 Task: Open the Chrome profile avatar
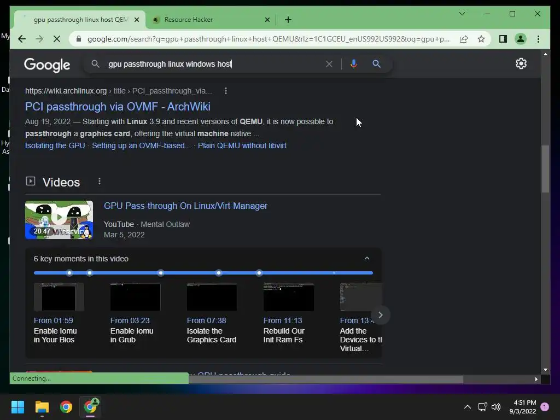pyautogui.click(x=521, y=39)
